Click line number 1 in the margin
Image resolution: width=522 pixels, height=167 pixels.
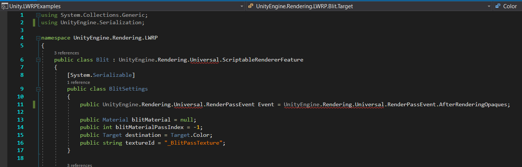(x=22, y=15)
